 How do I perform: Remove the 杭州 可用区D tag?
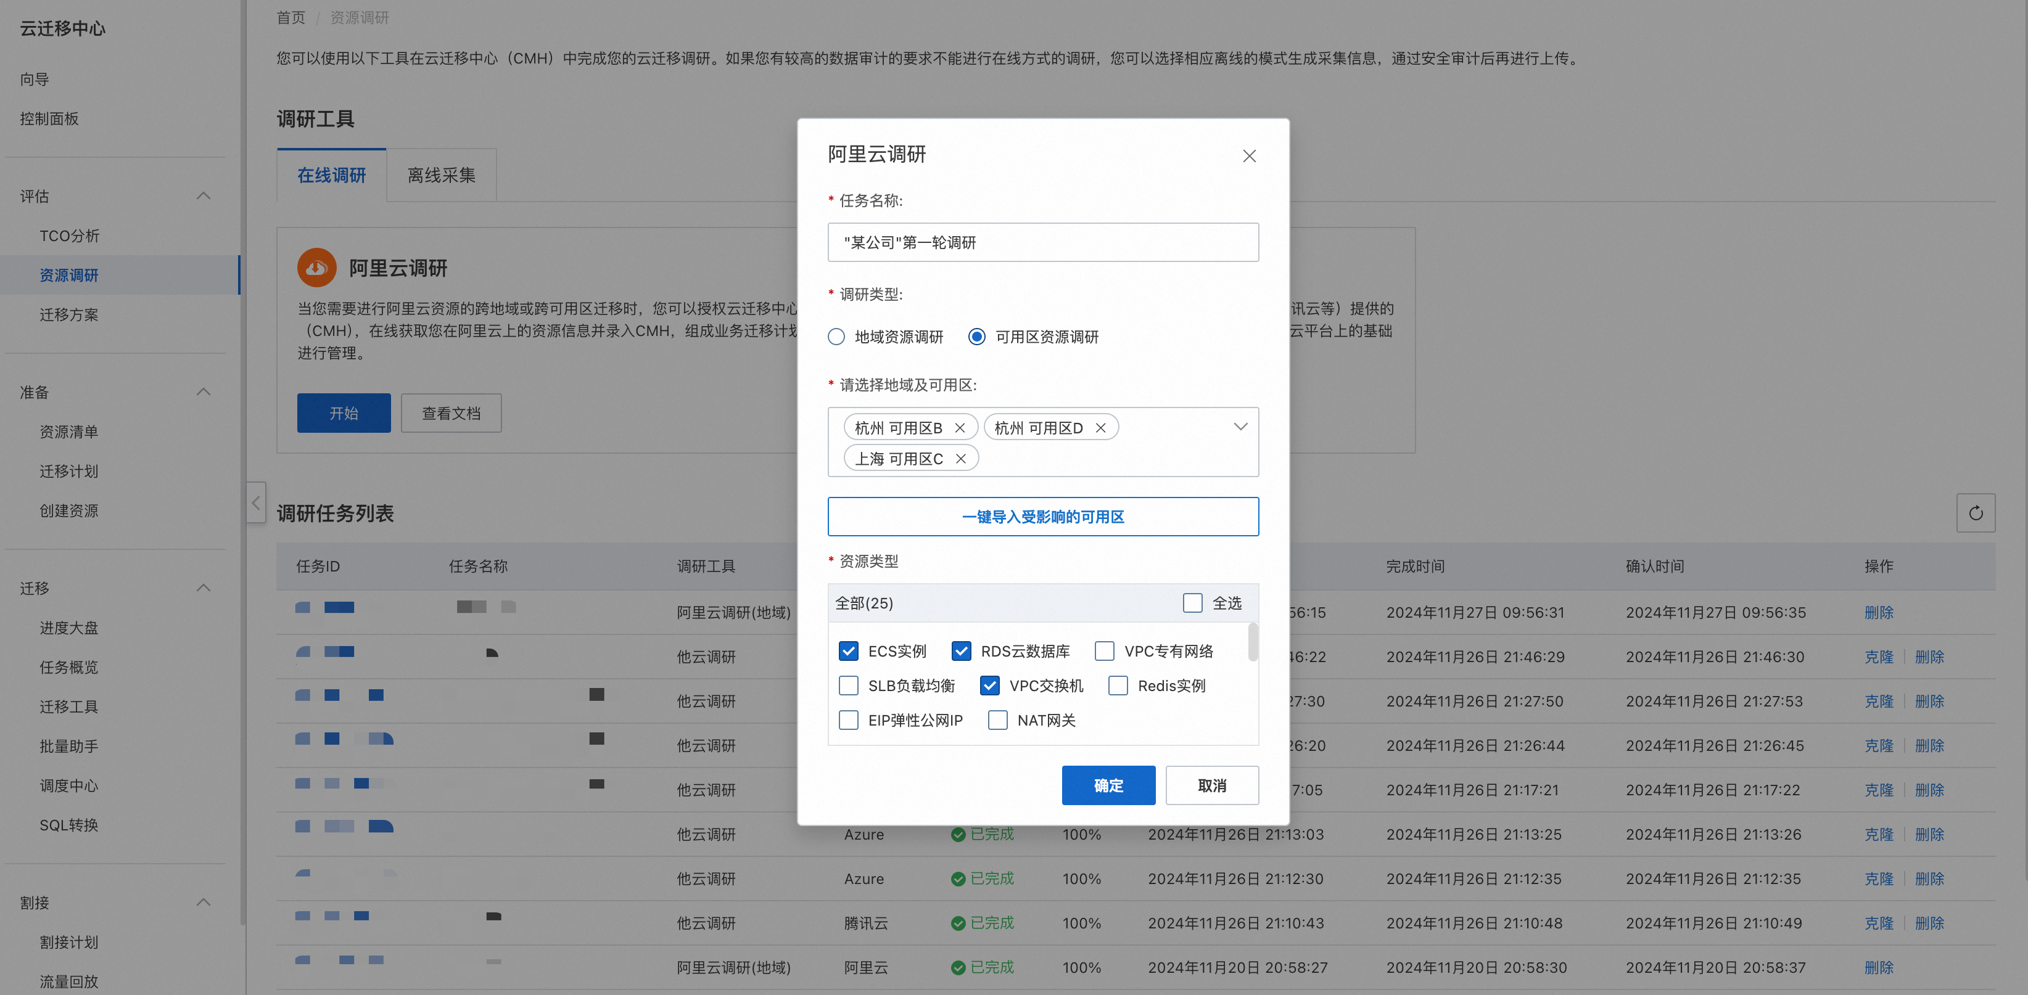1100,427
